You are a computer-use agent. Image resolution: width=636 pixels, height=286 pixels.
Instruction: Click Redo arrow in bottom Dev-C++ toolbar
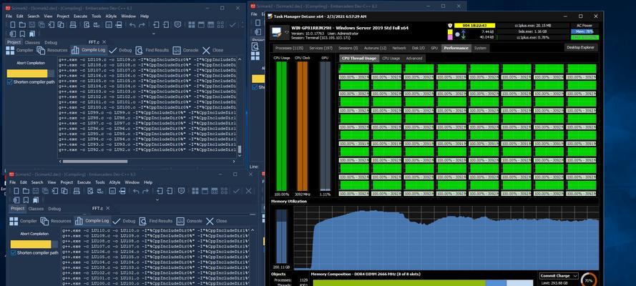pos(146,191)
